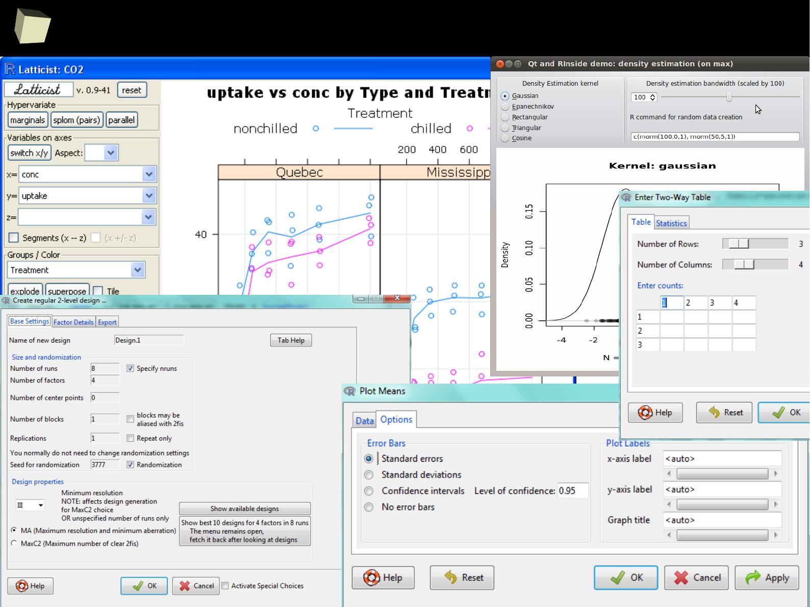
Task: Click the Latticist logo image
Action: coord(38,90)
